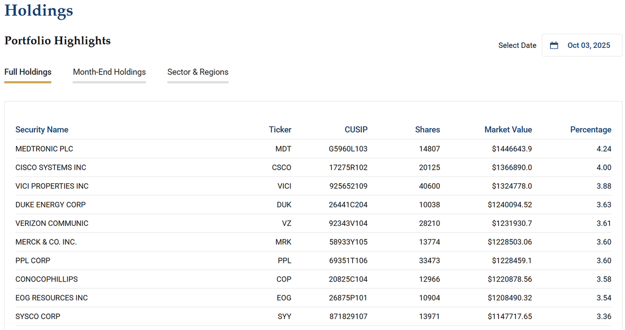Select the Full Holdings tab

click(28, 72)
